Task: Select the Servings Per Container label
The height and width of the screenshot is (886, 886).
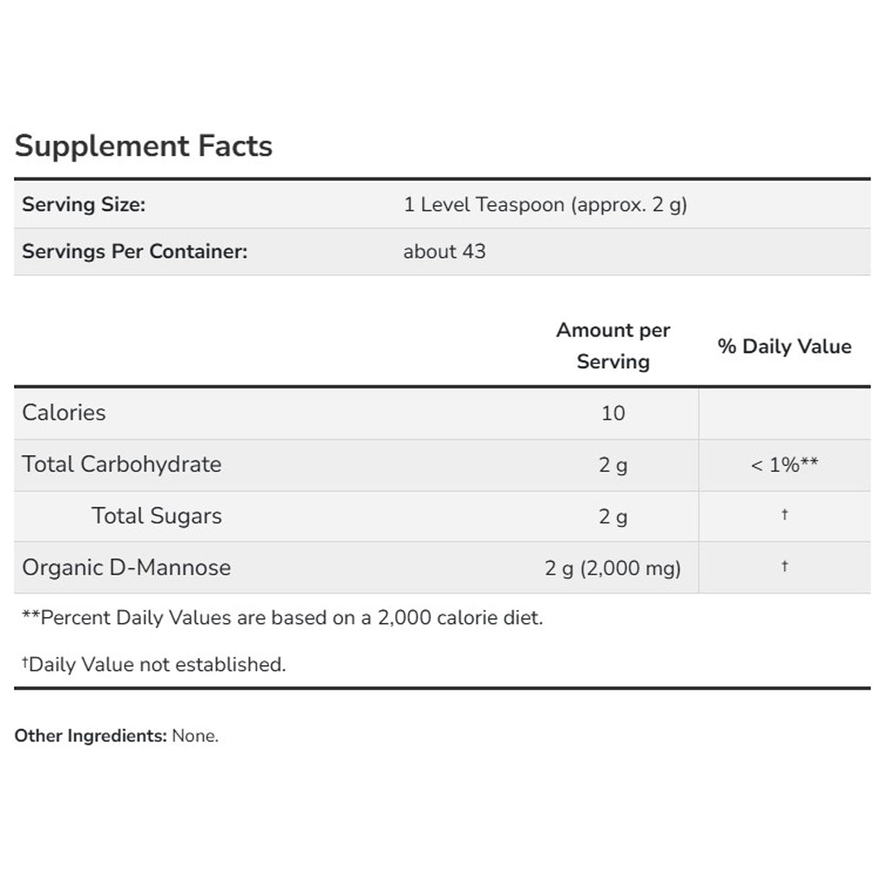Action: click(x=135, y=252)
